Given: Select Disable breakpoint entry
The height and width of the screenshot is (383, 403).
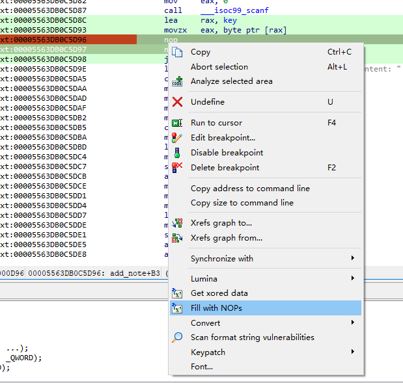Looking at the screenshot, I should pyautogui.click(x=266, y=153).
